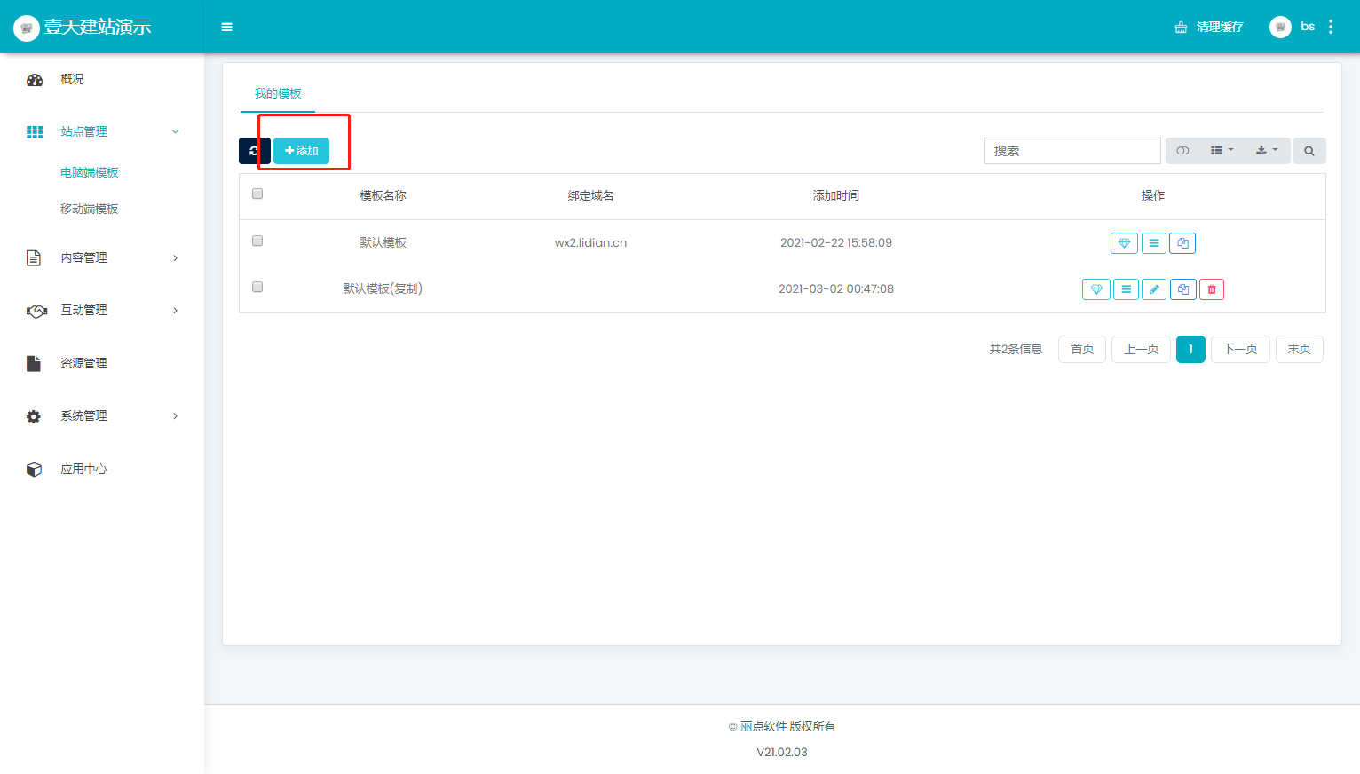
Task: Click the diamond icon for 默认模板(复制)
Action: 1096,289
